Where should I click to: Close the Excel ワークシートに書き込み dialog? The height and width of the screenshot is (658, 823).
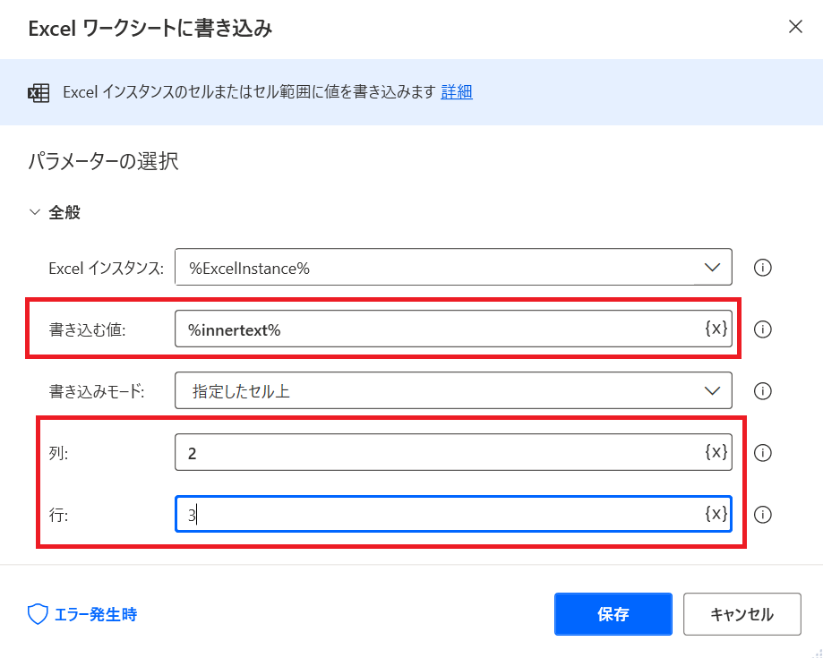tap(795, 27)
